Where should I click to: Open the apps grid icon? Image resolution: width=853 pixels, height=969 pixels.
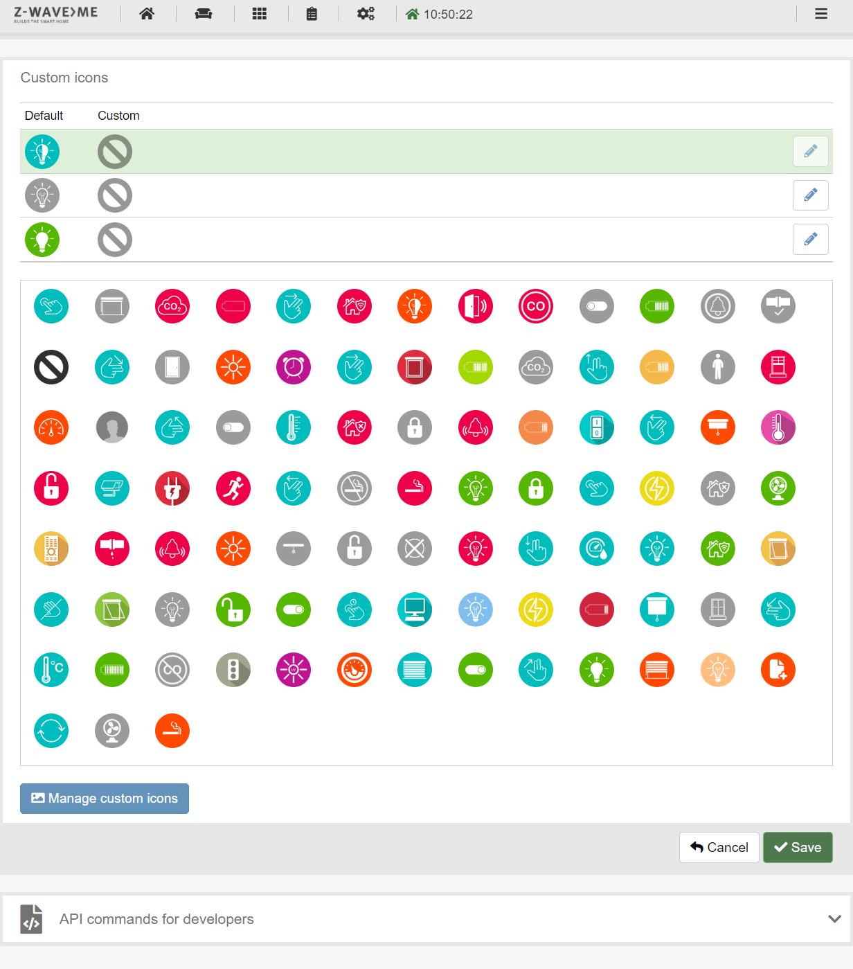260,13
